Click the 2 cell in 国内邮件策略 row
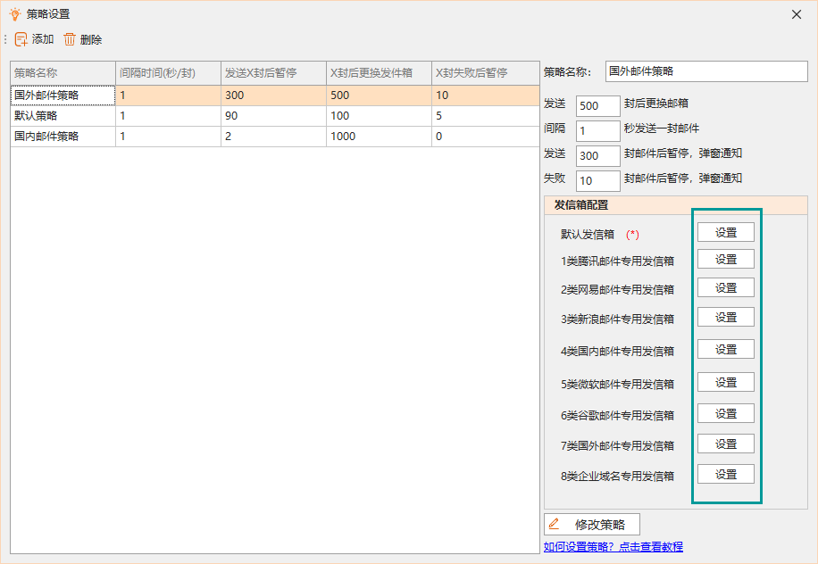Viewport: 818px width, 564px height. point(273,137)
